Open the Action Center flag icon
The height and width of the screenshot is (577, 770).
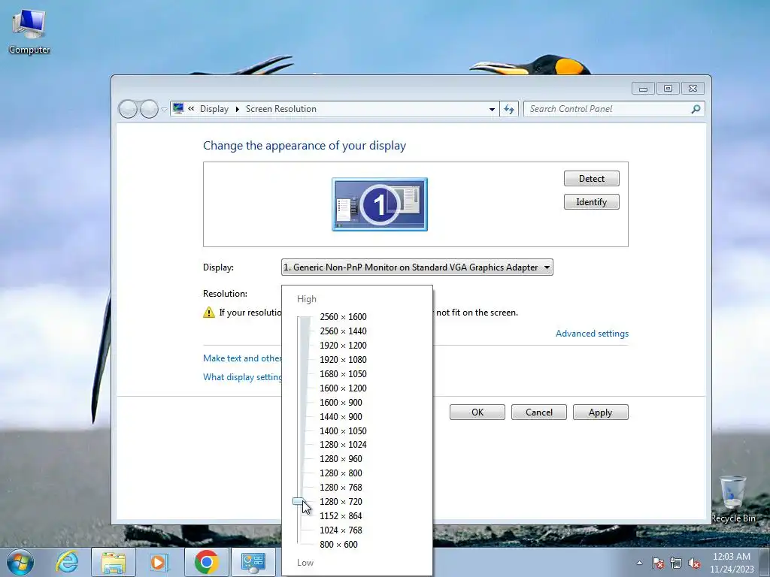pyautogui.click(x=658, y=563)
